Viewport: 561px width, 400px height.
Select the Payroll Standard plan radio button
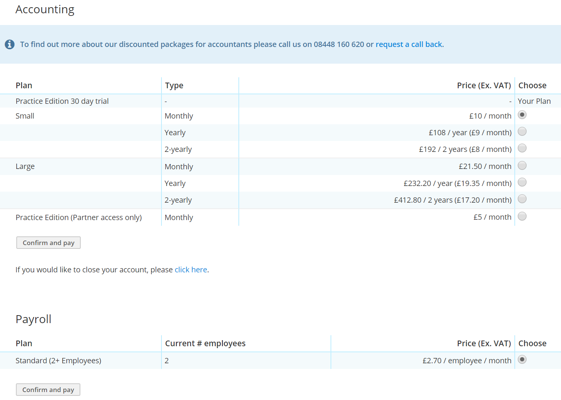tap(522, 359)
